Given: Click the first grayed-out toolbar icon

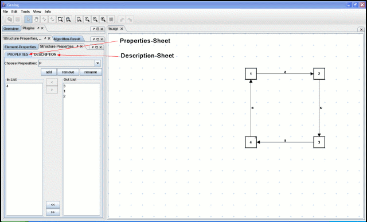Looking at the screenshot, I should click(10, 20).
